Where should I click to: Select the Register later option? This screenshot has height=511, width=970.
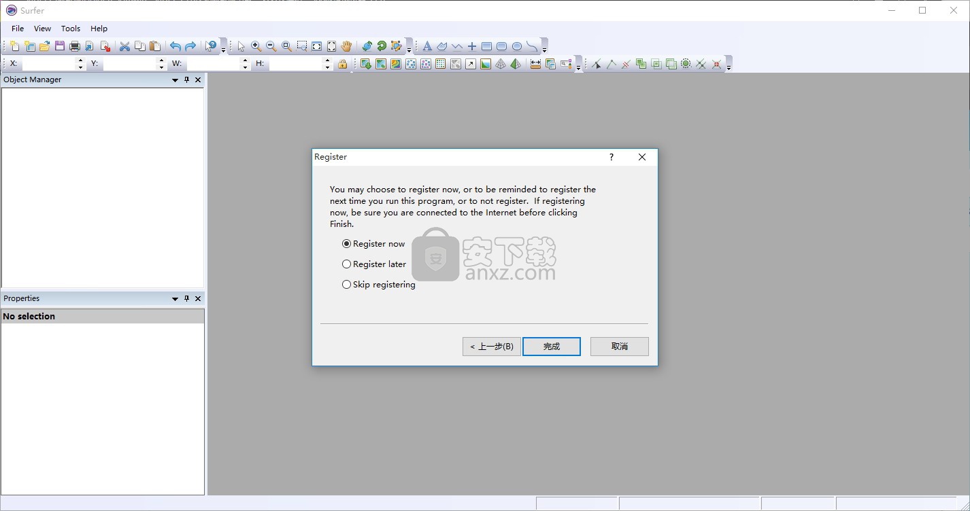375,264
